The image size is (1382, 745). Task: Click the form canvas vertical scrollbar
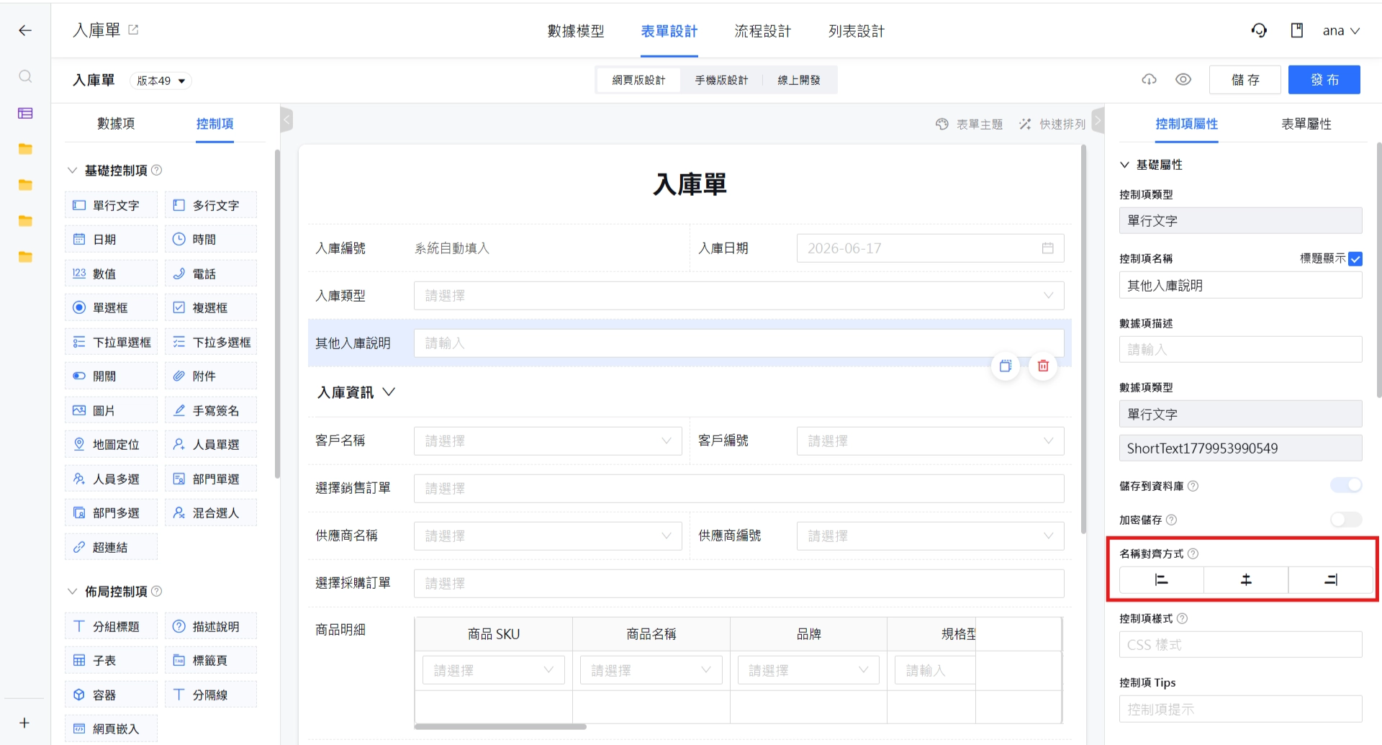point(1083,338)
